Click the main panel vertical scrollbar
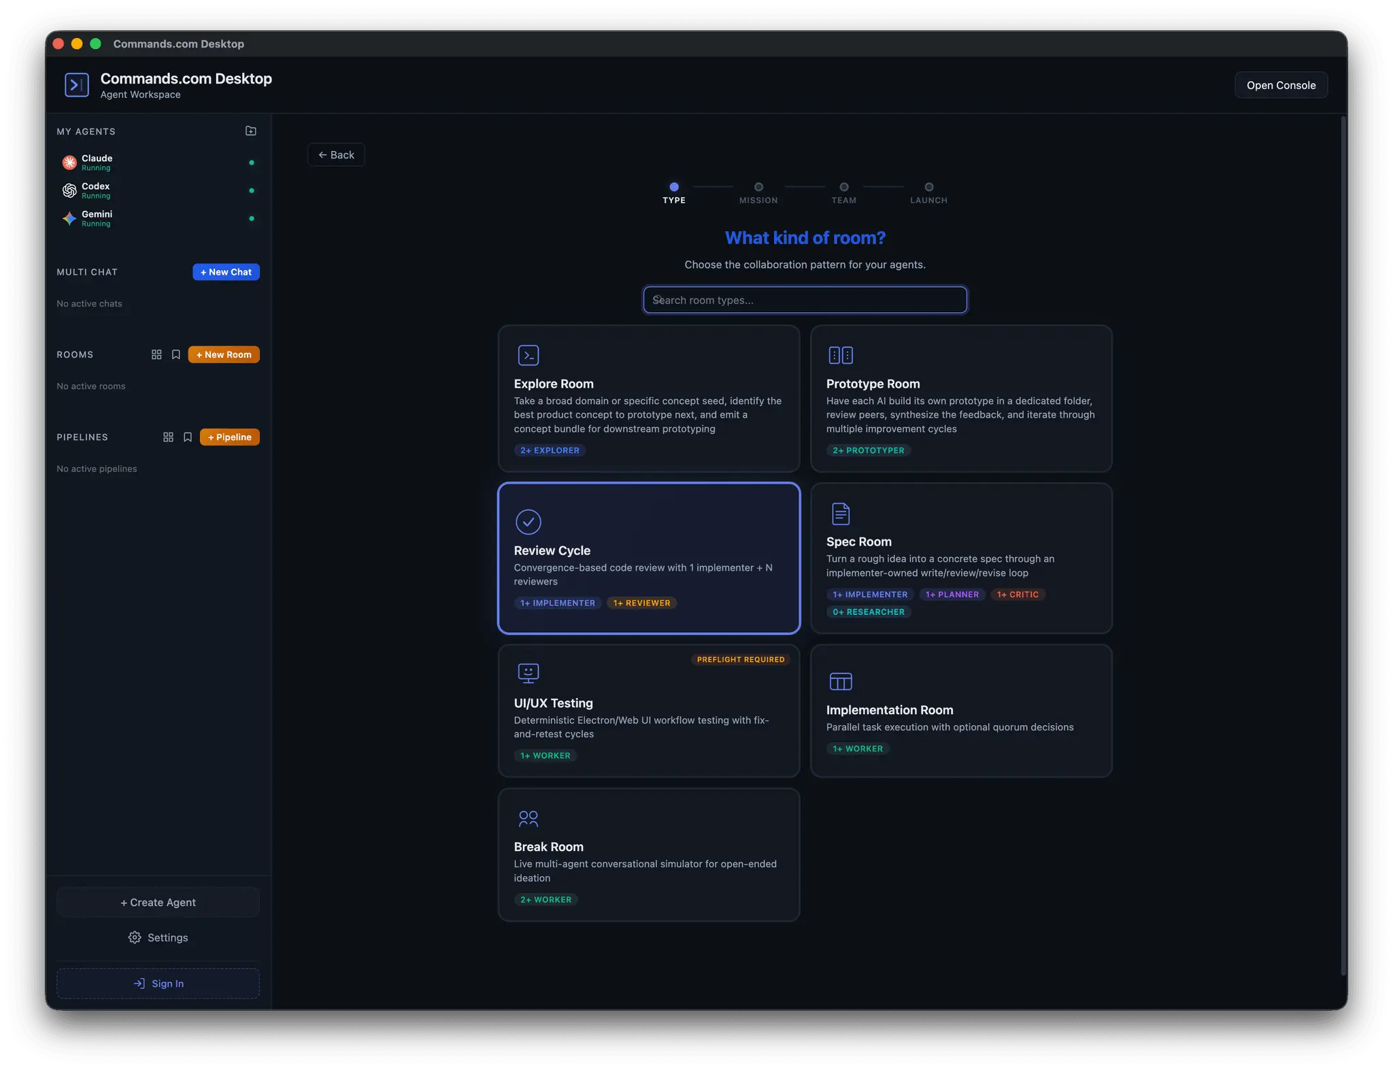The image size is (1393, 1070). [x=1343, y=544]
